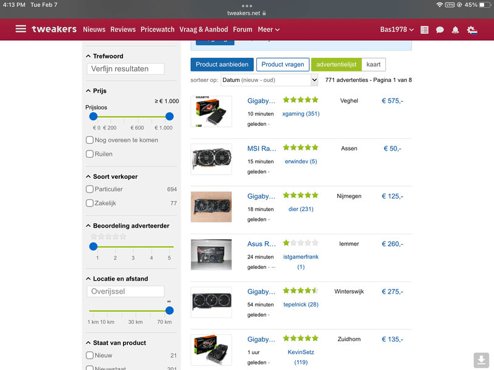The width and height of the screenshot is (494, 370).
Task: Click the one-star rating of istgamerfrank
Action: point(301,243)
